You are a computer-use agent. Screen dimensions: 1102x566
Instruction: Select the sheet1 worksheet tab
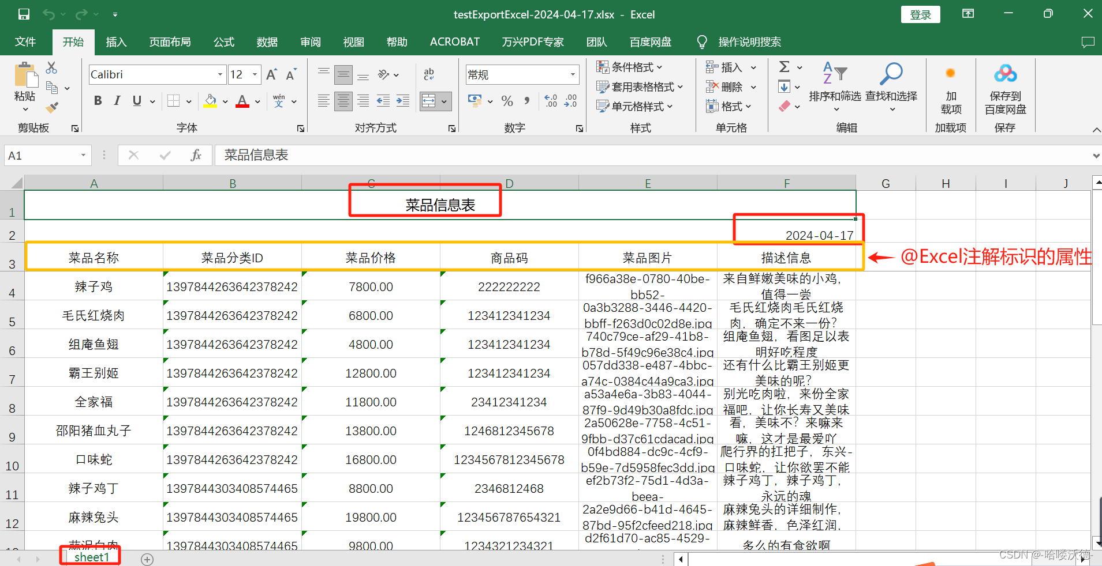coord(91,557)
